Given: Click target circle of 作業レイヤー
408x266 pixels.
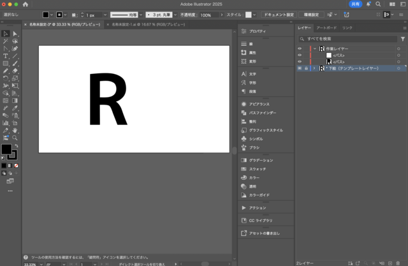Looking at the screenshot, I should pyautogui.click(x=398, y=48).
